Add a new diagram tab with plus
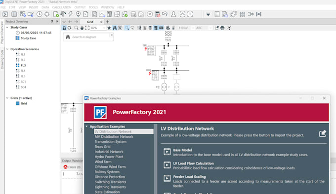Screen dimensions: 336x194 [108, 22]
